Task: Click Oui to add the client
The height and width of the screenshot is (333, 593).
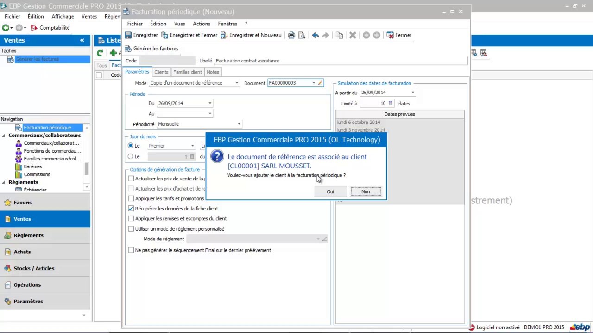Action: (330, 191)
